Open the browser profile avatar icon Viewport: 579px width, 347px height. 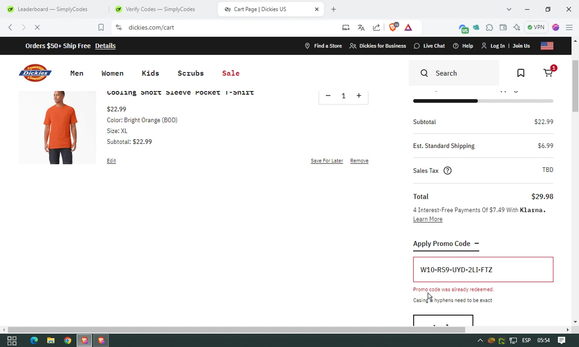coord(556,27)
